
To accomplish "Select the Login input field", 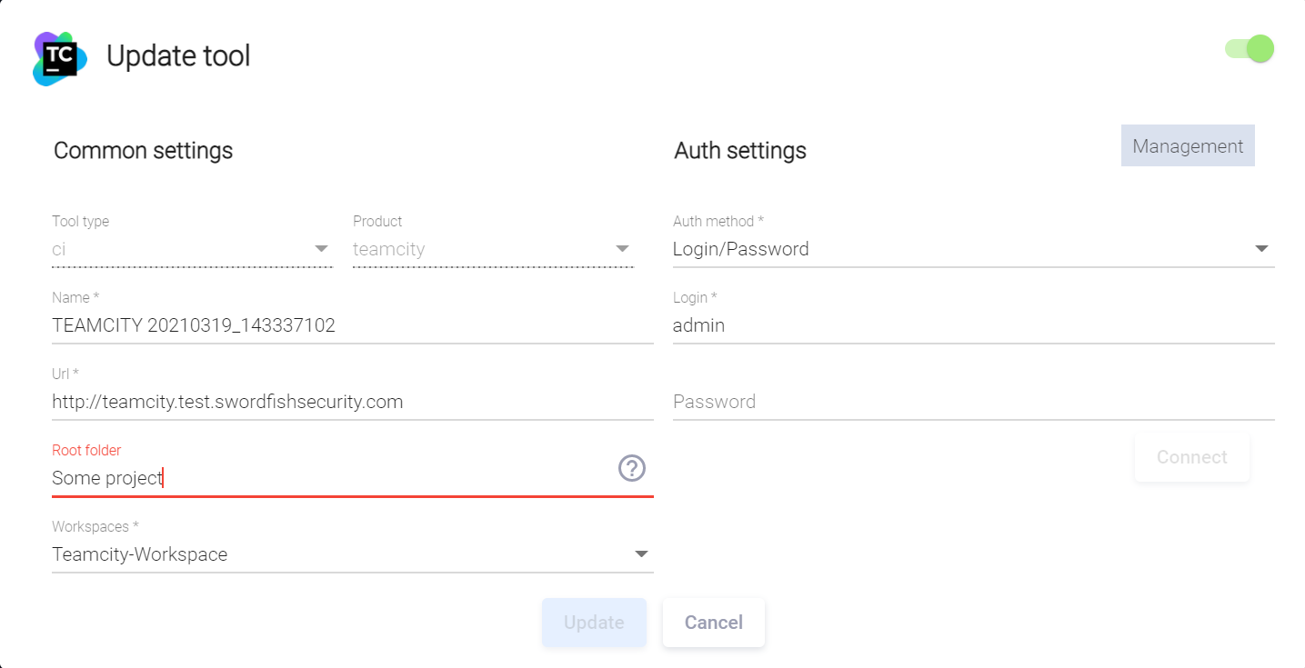I will 973,325.
